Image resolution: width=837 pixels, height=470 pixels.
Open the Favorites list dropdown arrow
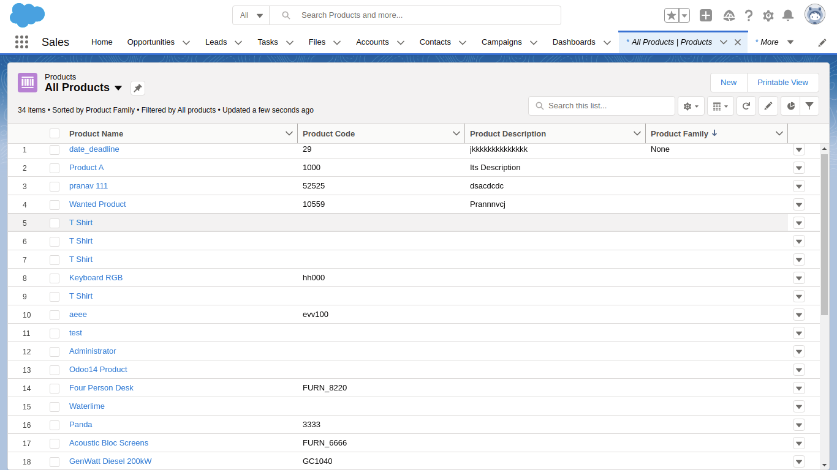click(684, 15)
